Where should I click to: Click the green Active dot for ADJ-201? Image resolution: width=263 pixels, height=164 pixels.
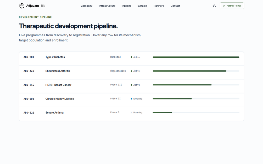pos(131,57)
